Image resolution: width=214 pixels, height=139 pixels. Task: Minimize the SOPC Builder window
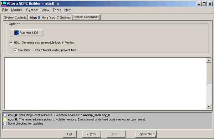[199, 4]
